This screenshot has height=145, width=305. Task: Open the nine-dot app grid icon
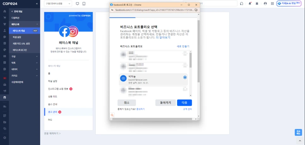[272, 3]
